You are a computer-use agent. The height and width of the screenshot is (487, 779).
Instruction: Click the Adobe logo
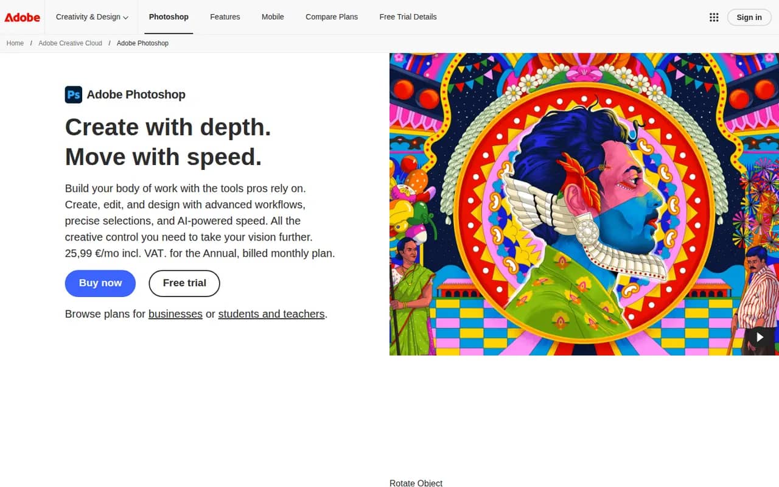(23, 17)
